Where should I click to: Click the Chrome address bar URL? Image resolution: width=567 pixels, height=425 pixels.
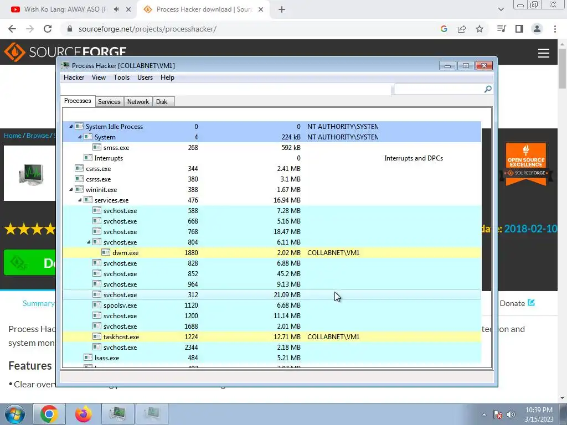[147, 29]
